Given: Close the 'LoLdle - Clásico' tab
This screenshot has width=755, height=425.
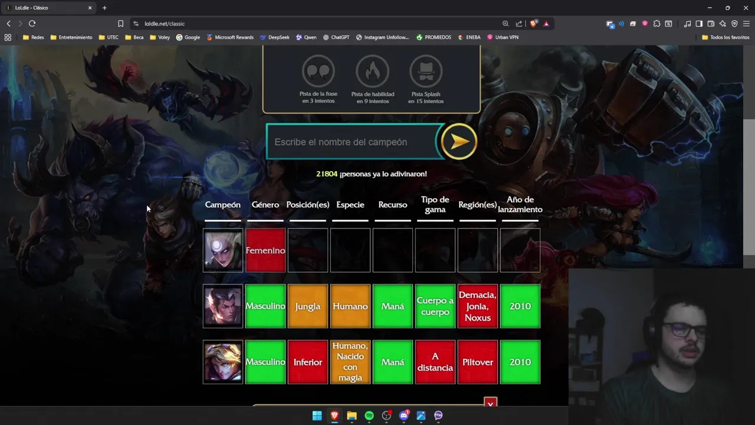Looking at the screenshot, I should (x=90, y=8).
